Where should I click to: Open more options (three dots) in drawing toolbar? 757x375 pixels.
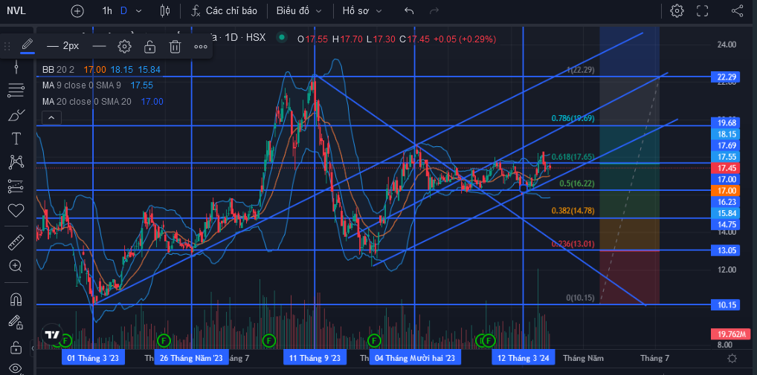click(x=200, y=46)
